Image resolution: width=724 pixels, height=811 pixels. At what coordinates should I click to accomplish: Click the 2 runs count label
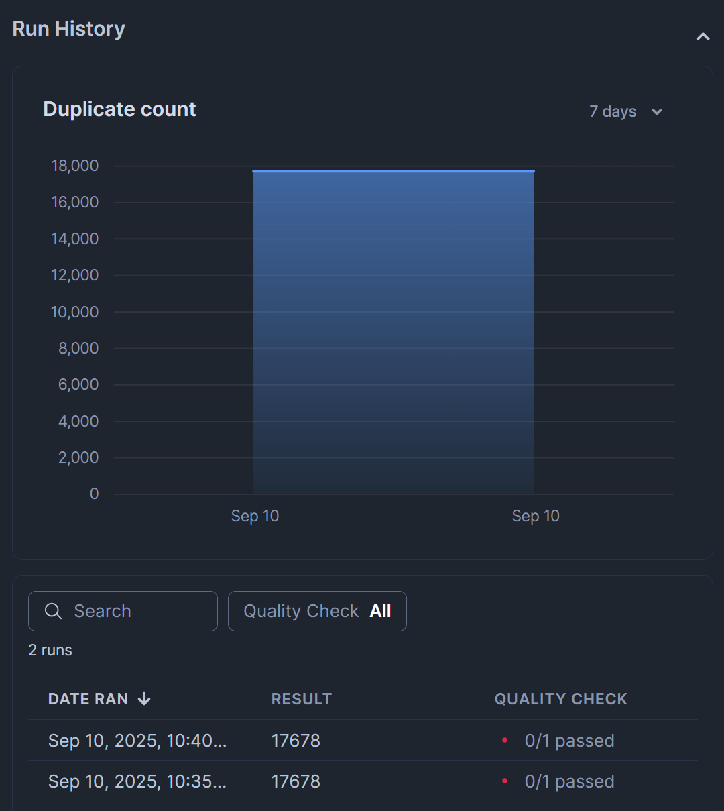[50, 650]
